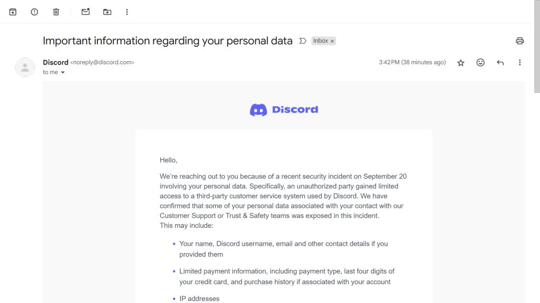This screenshot has width=540, height=303.
Task: Toggle the importance marker beside the subject
Action: [303, 41]
